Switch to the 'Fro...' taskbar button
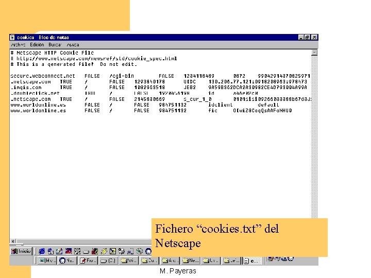Screen dimensions: 371x278 [88, 260]
